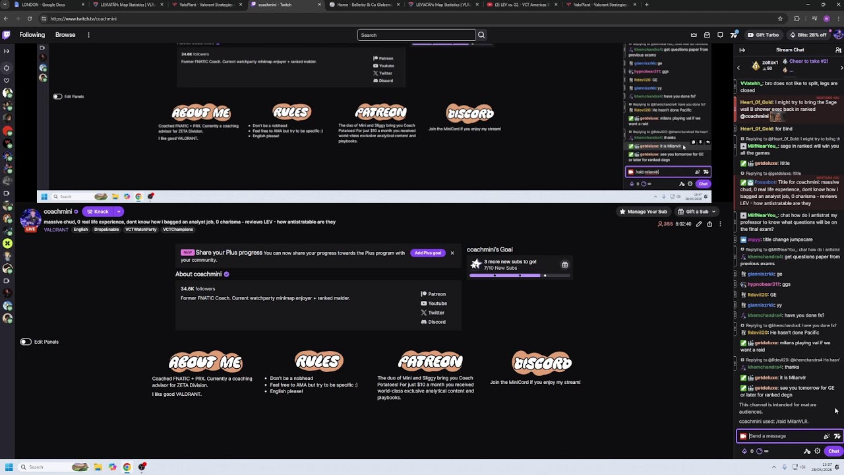Open File Explorer from the taskbar
Screen dimensions: 844x475
[x=98, y=467]
